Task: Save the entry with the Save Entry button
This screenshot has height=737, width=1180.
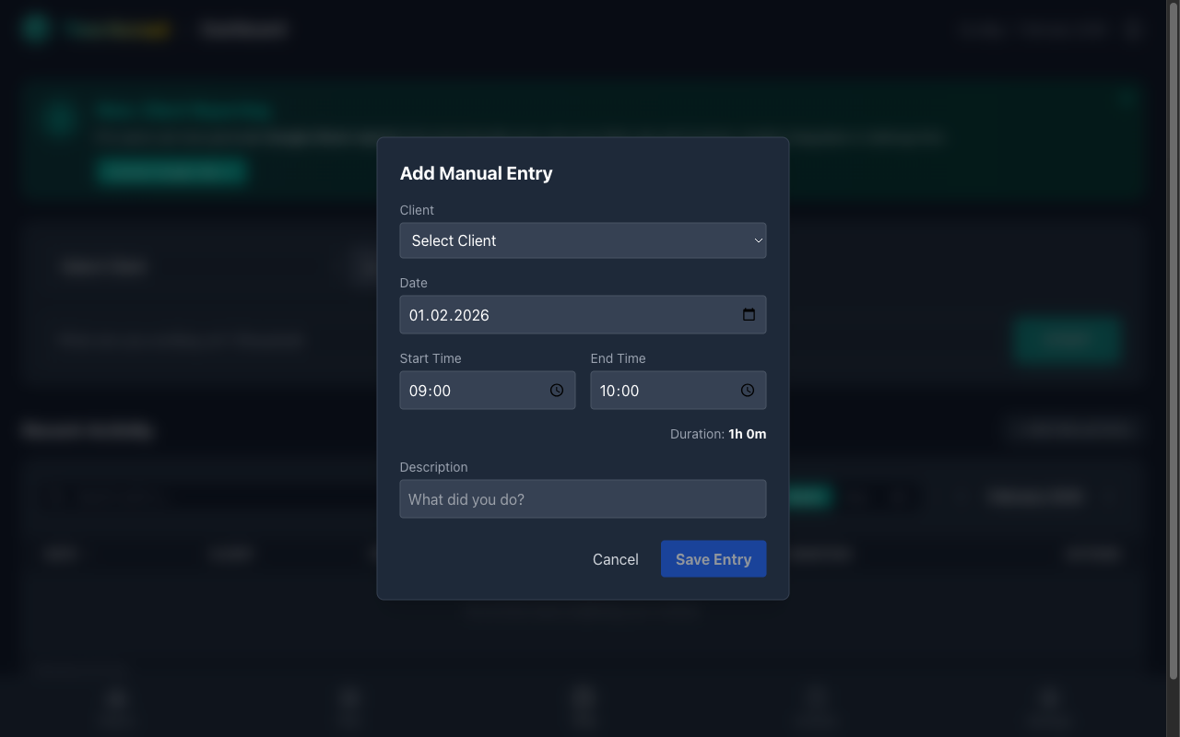Action: pyautogui.click(x=714, y=559)
